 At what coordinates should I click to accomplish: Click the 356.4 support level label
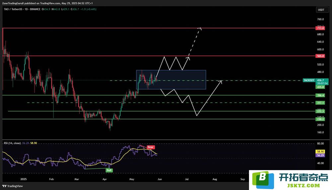click(320, 95)
